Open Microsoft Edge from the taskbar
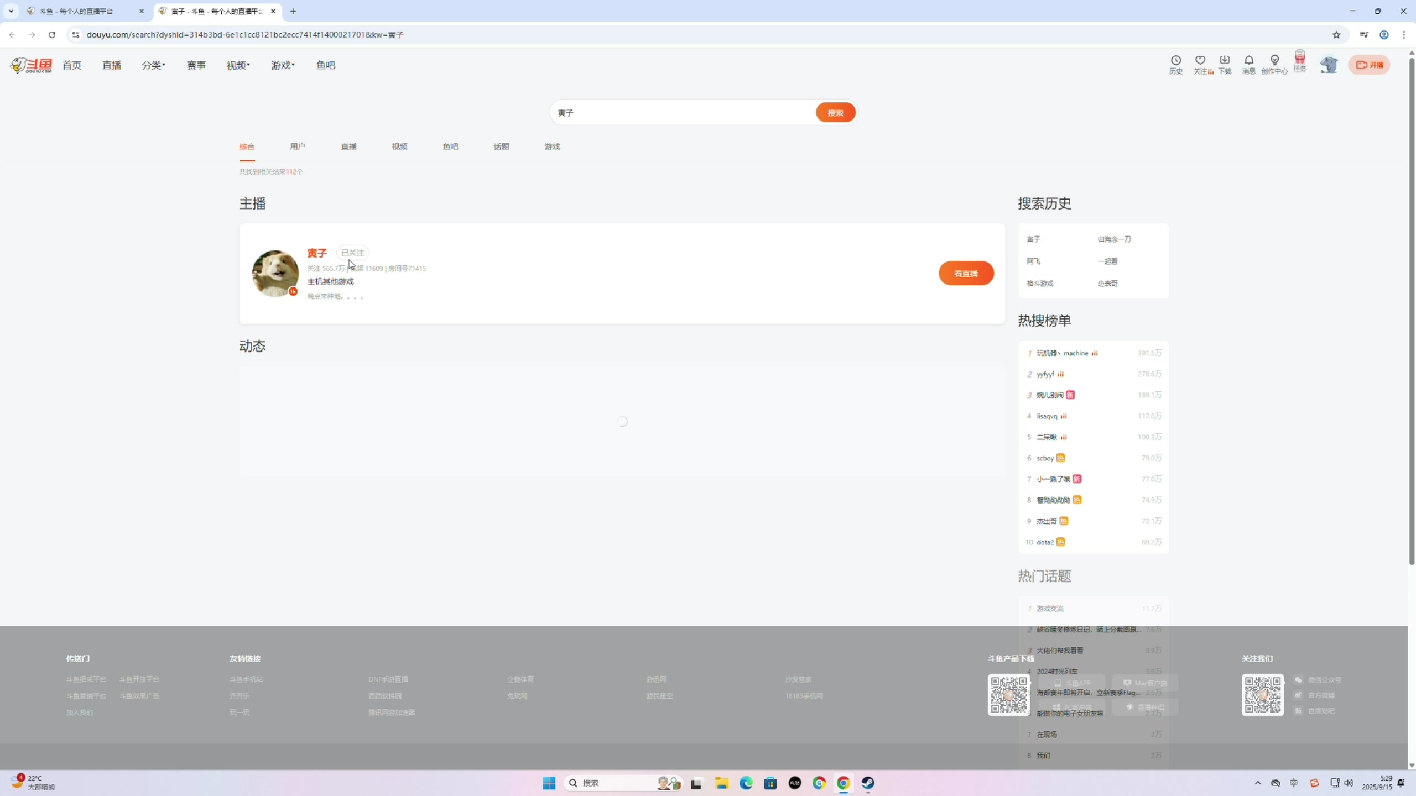This screenshot has width=1416, height=796. click(x=746, y=783)
